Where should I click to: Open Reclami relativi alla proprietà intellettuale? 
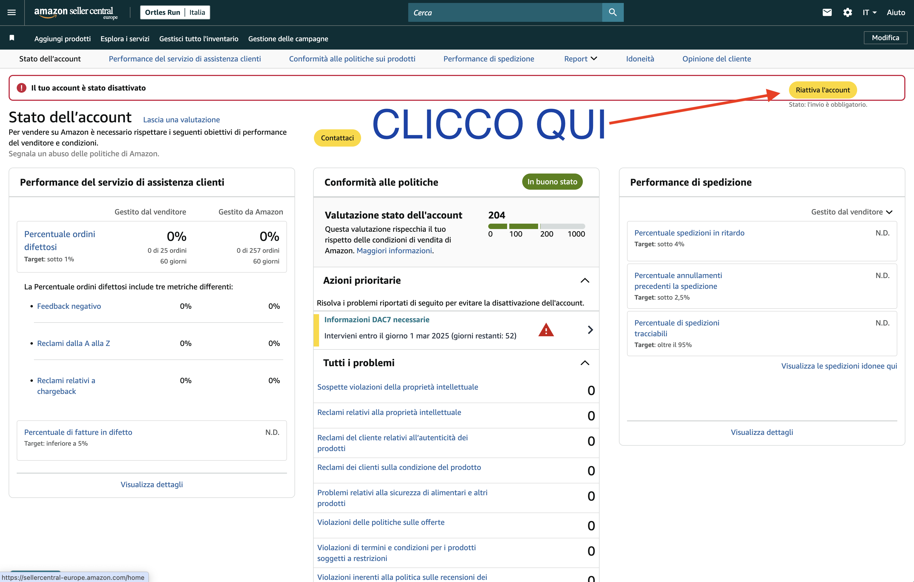tap(389, 412)
